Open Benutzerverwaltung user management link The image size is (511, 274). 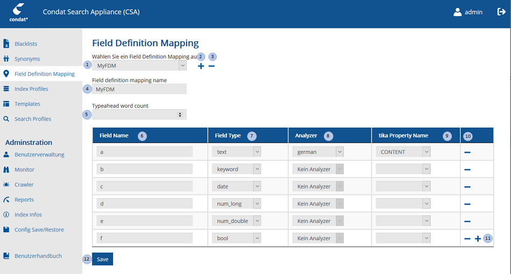click(39, 155)
